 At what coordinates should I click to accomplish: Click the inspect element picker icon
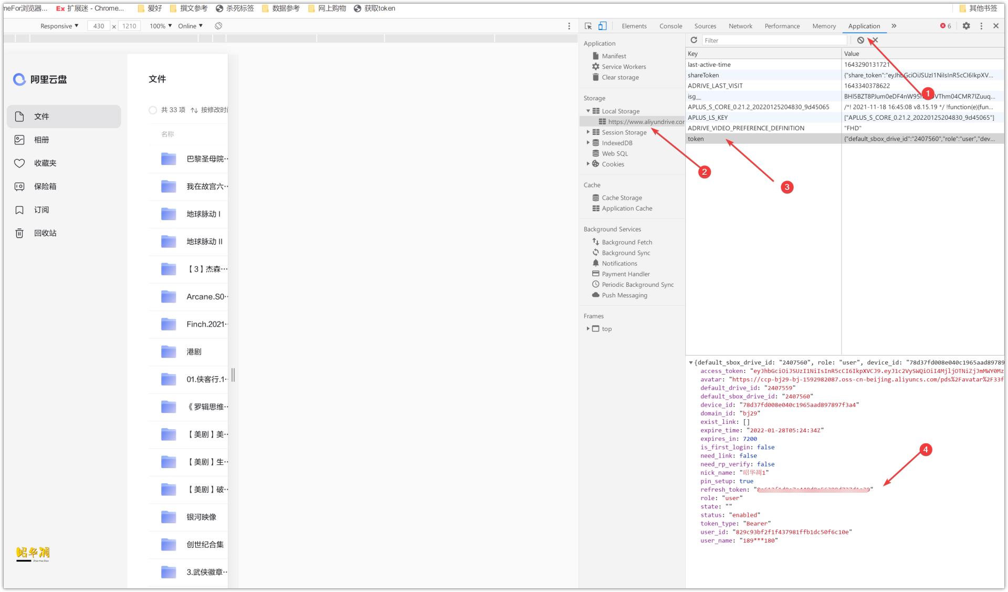588,26
